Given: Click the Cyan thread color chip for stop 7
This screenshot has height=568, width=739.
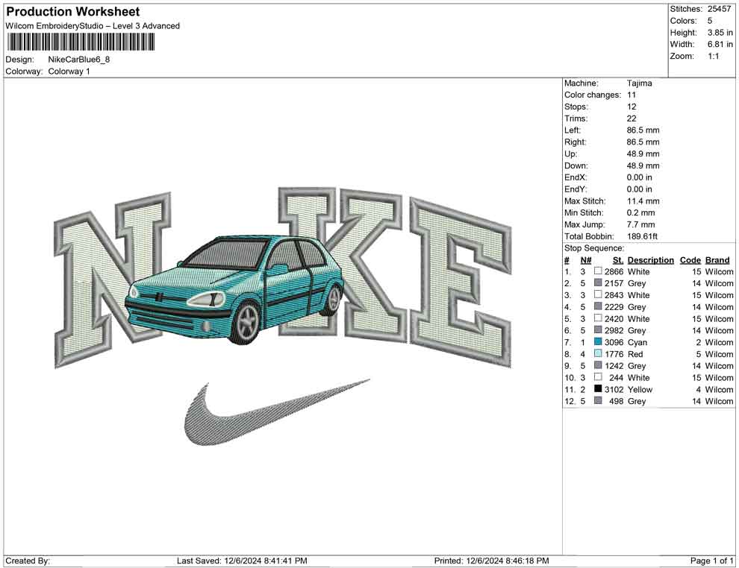Looking at the screenshot, I should click(597, 342).
